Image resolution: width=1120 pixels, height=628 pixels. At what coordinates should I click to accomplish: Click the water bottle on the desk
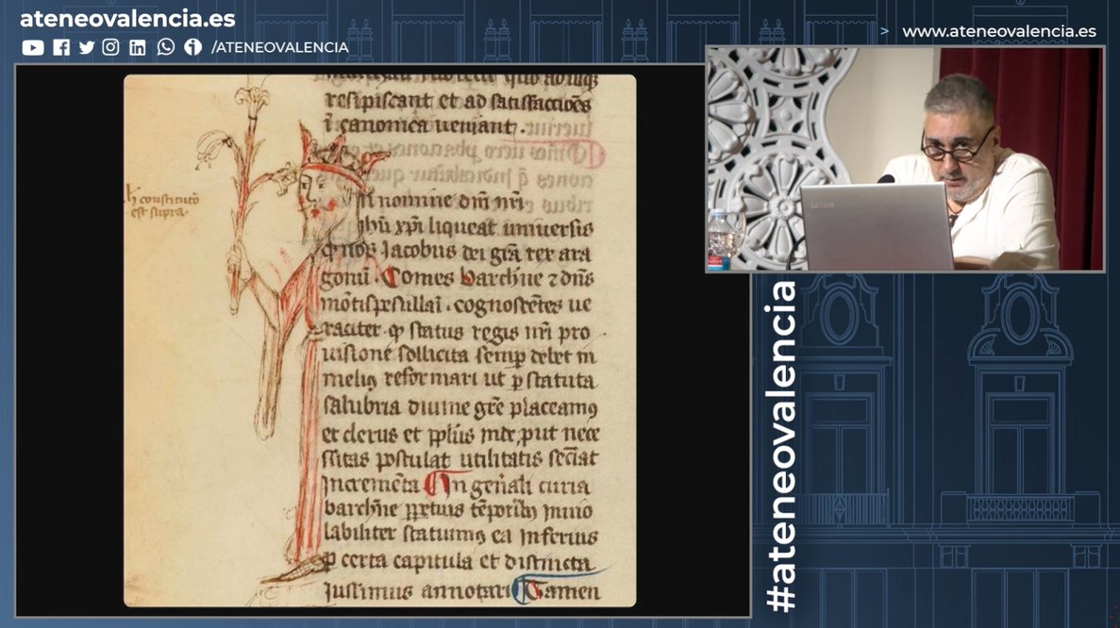tap(720, 240)
